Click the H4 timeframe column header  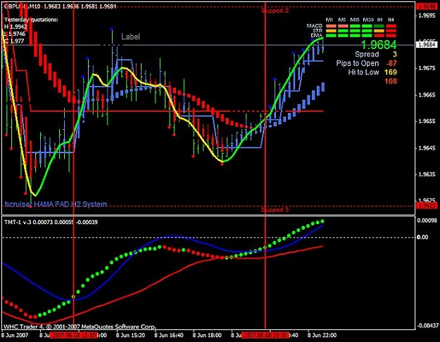tap(391, 20)
